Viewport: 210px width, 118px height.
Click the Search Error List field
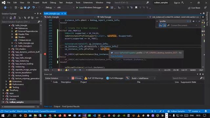tap(186, 78)
